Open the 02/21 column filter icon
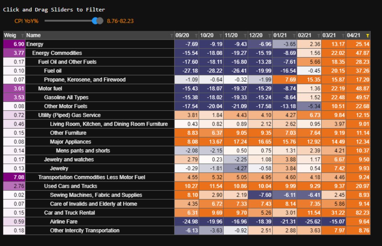The image size is (382, 246). 319,35
